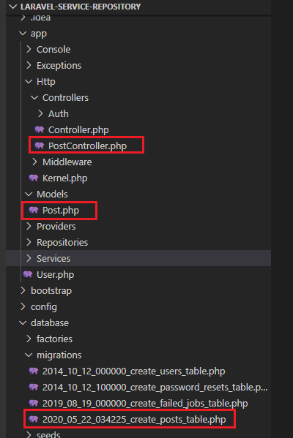The height and width of the screenshot is (438, 293).
Task: Collapse the app folder chevron
Action: 23,34
